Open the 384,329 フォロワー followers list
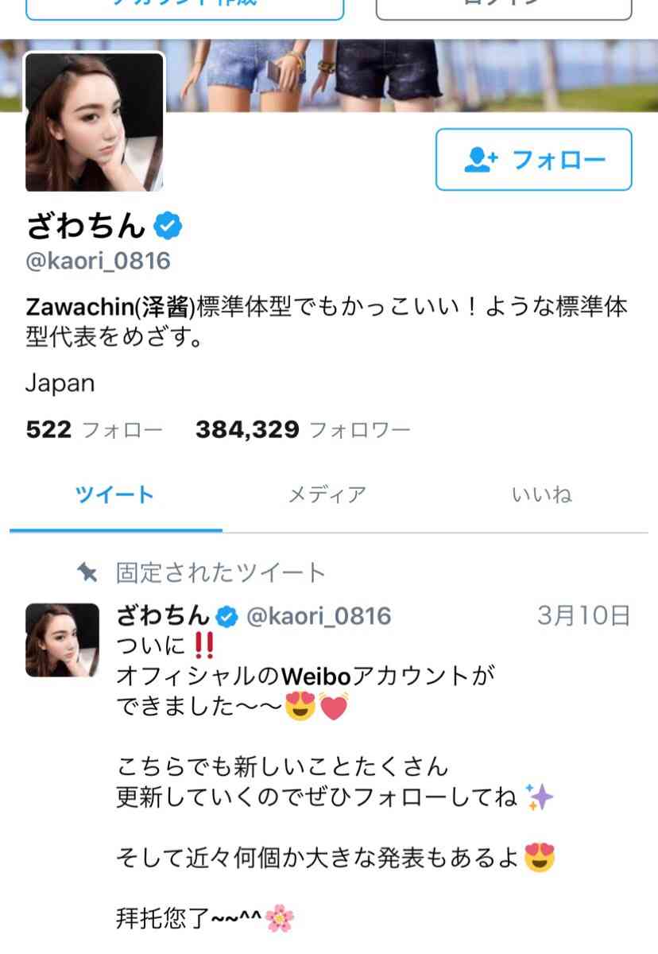The image size is (658, 954). (303, 431)
